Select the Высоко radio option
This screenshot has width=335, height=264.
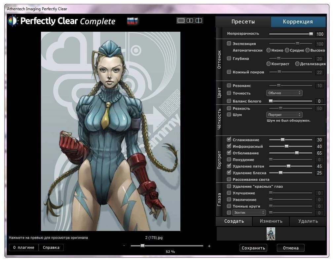pos(308,50)
